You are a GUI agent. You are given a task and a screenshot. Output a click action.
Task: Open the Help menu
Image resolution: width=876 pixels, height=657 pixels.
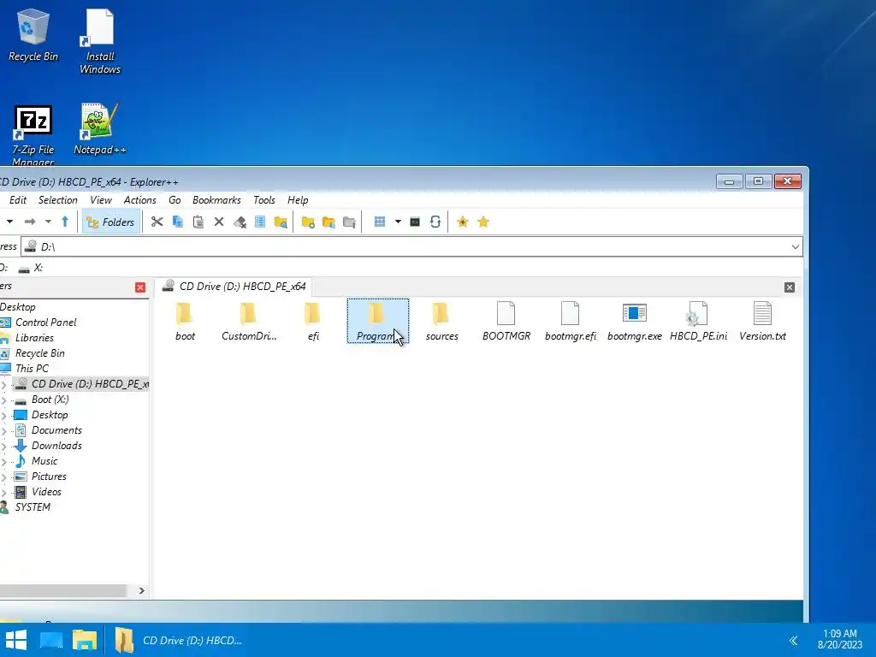coord(298,200)
